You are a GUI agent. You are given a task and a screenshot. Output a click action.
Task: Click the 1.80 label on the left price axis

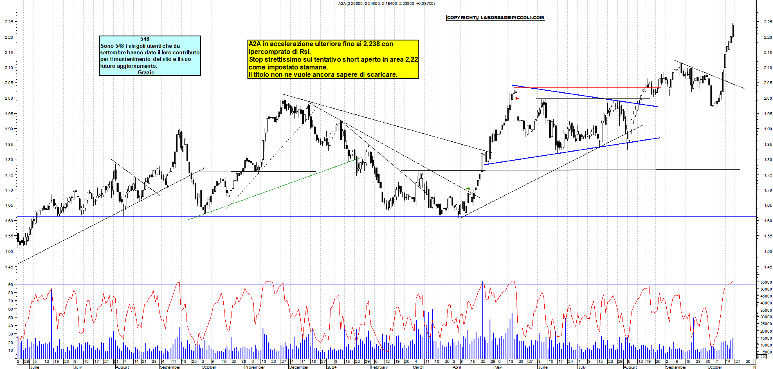pyautogui.click(x=8, y=160)
